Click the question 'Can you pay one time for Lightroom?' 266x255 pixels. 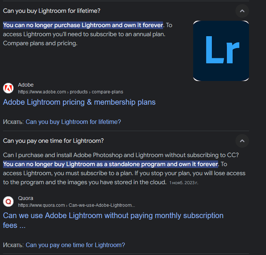pos(53,141)
